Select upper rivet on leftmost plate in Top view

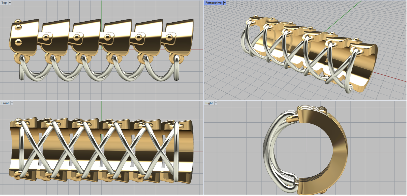(18, 27)
